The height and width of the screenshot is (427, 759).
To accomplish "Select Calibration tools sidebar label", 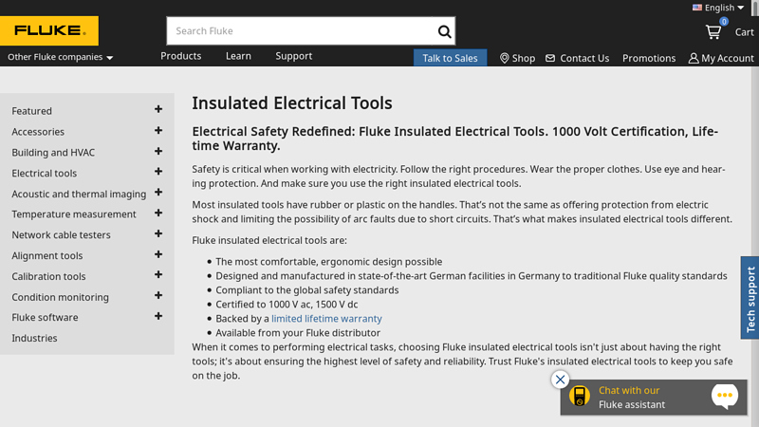I will (x=48, y=276).
